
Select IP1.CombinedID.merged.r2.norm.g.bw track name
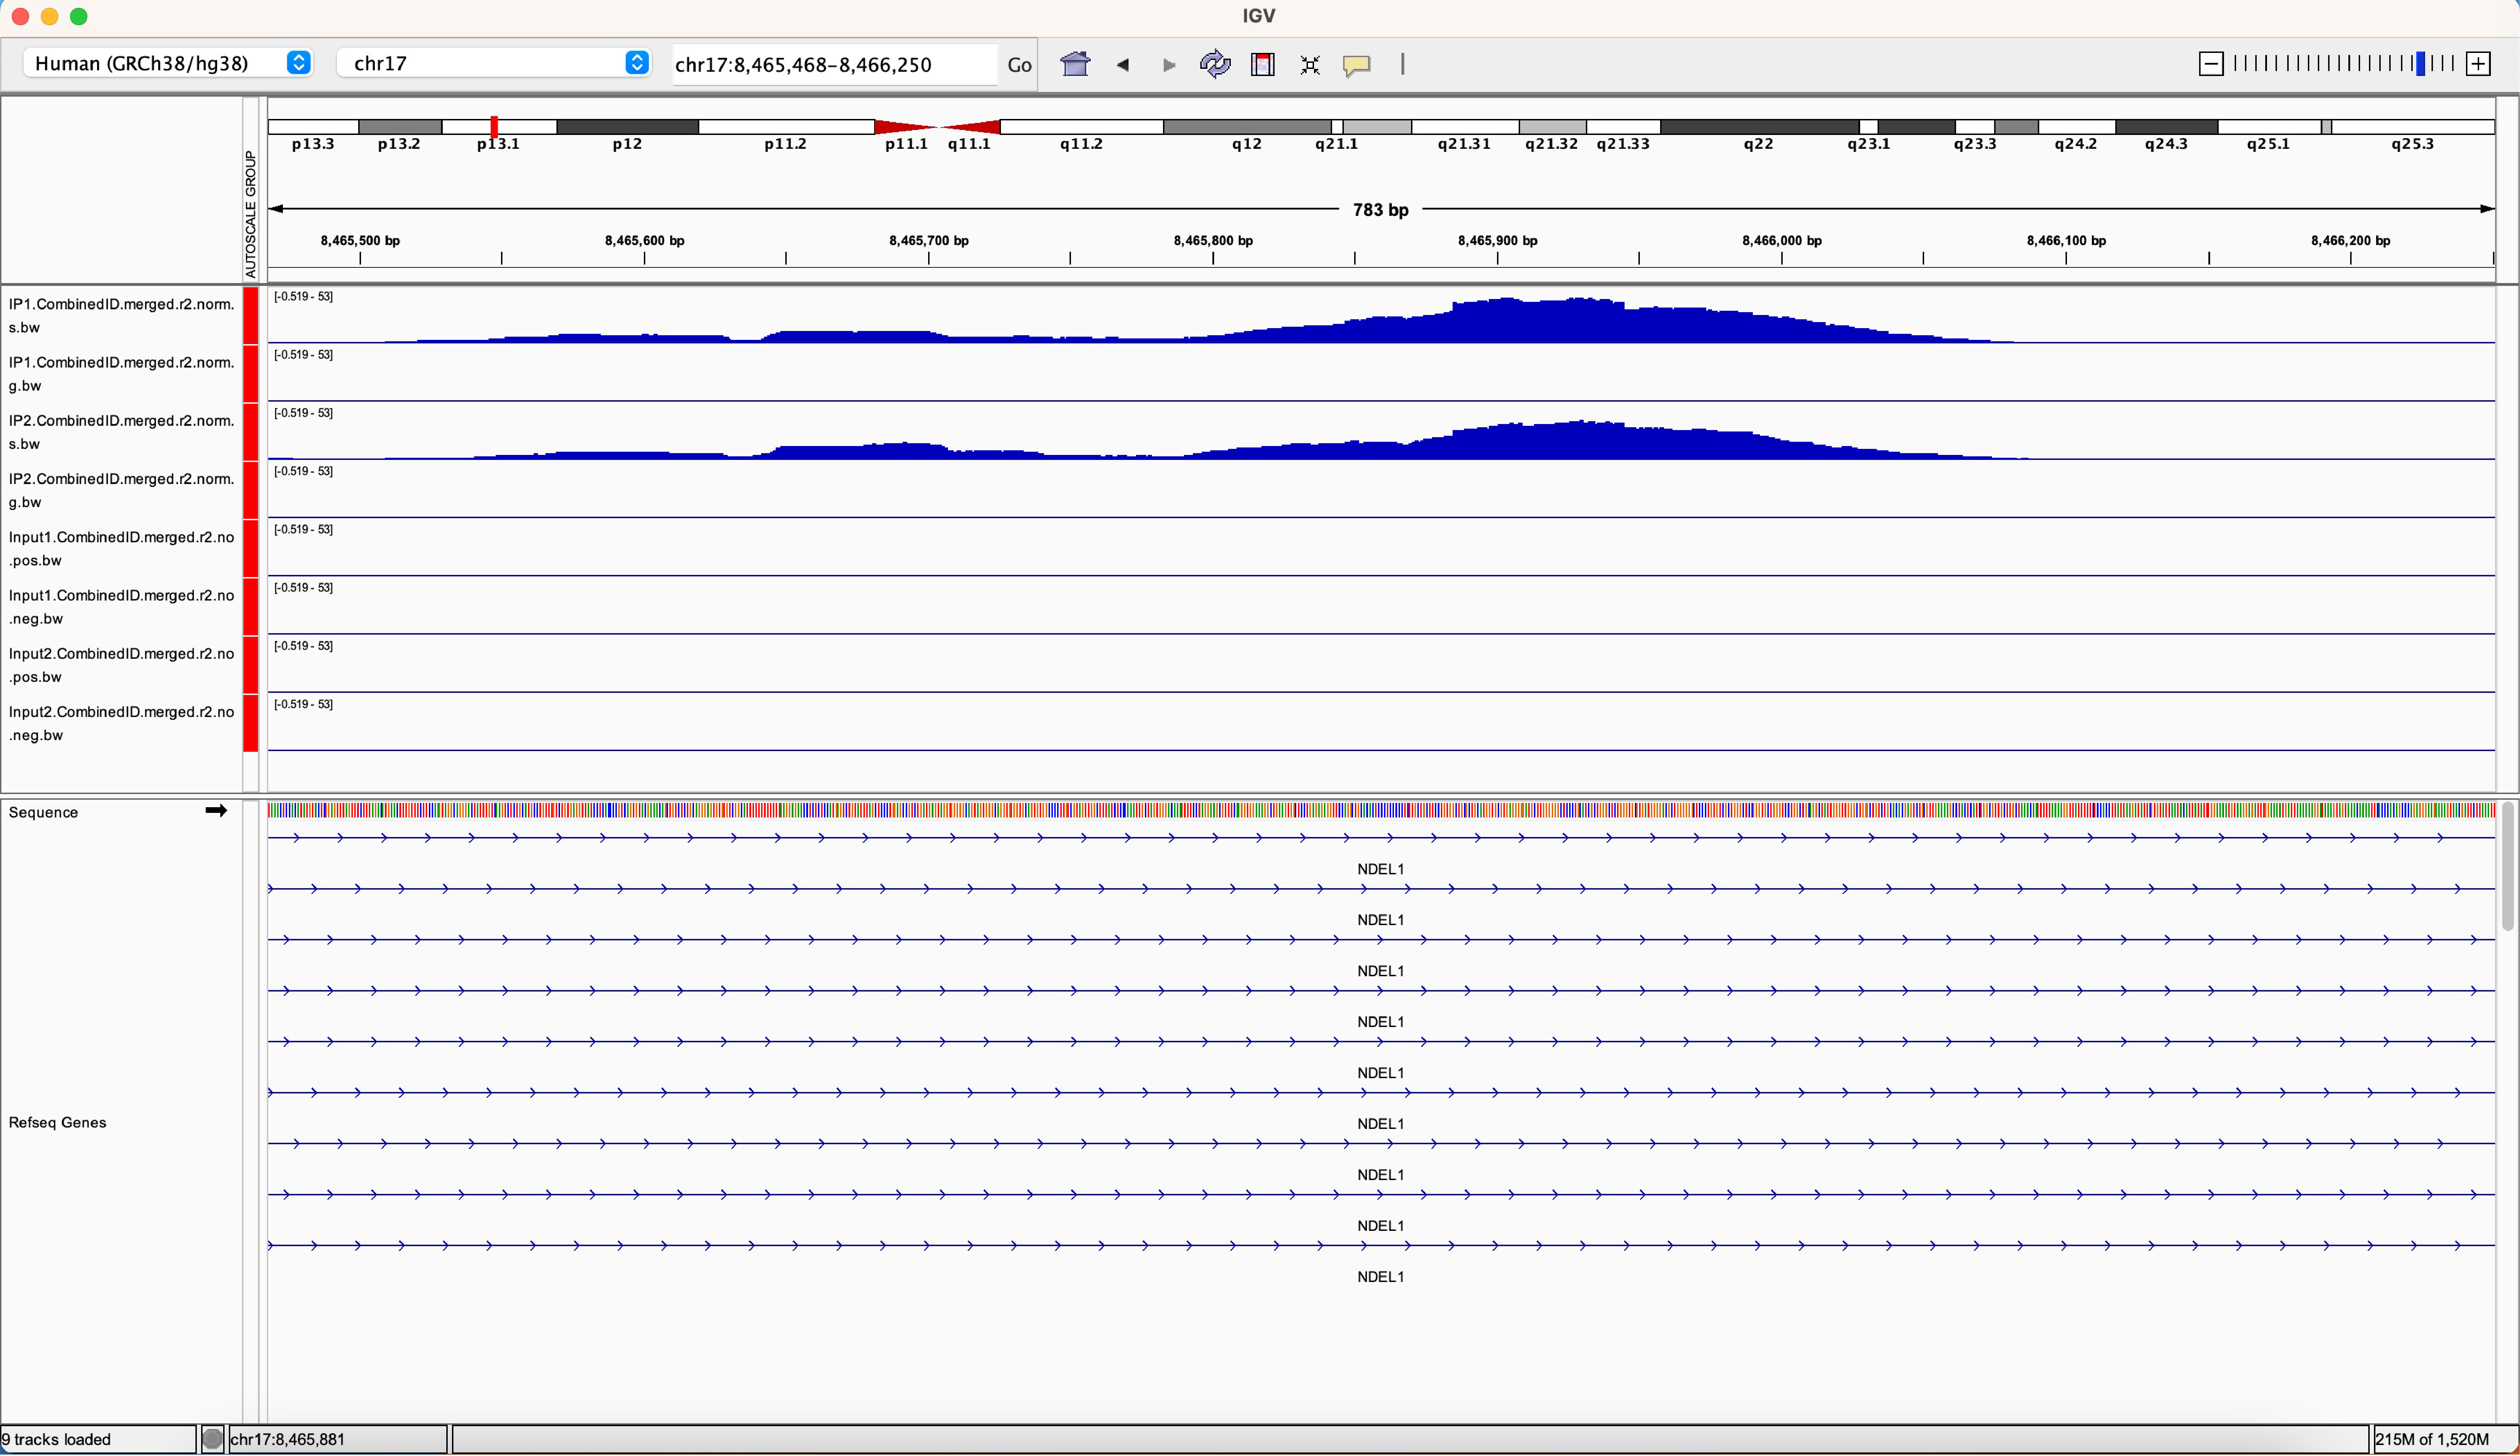(x=122, y=374)
